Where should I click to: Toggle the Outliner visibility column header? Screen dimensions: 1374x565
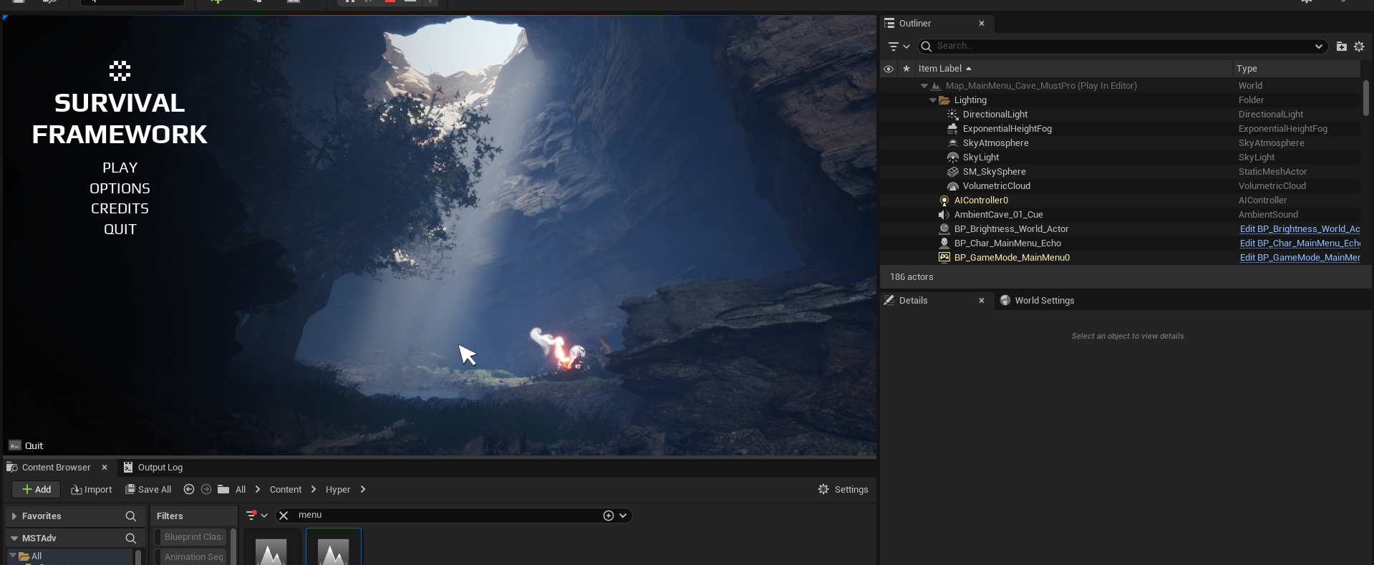(x=889, y=69)
